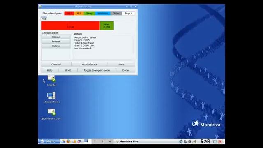Launch Firefox from the taskbar
The width and height of the screenshot is (263, 148).
click(68, 141)
